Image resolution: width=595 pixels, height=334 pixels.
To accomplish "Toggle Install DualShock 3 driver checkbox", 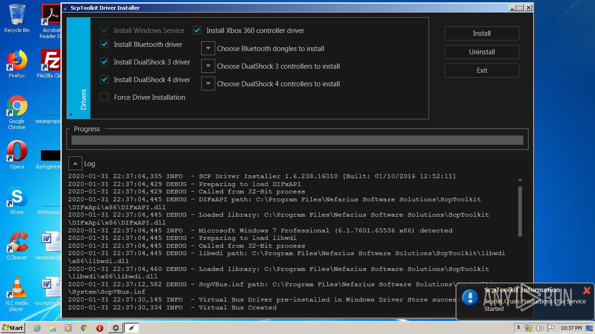I will [x=105, y=62].
